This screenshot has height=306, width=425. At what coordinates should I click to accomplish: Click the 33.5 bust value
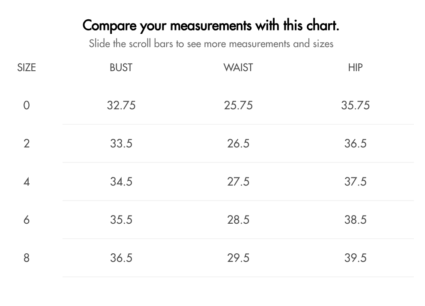[121, 144]
